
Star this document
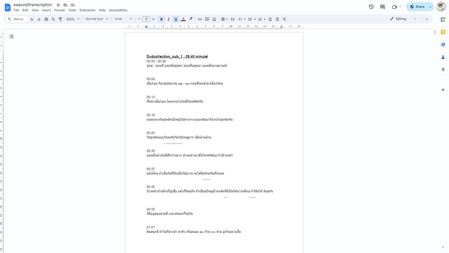coord(58,5)
